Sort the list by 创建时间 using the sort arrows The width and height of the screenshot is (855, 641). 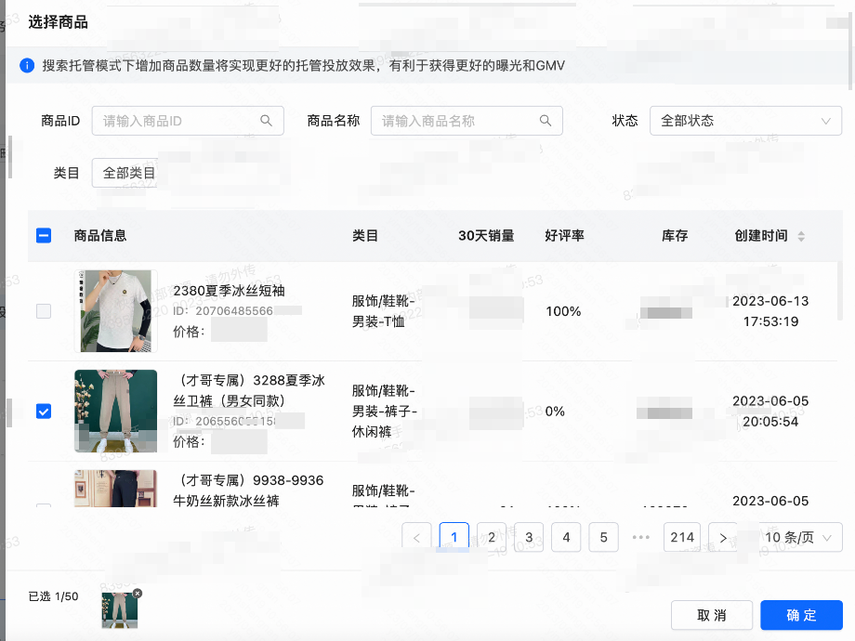(x=801, y=236)
